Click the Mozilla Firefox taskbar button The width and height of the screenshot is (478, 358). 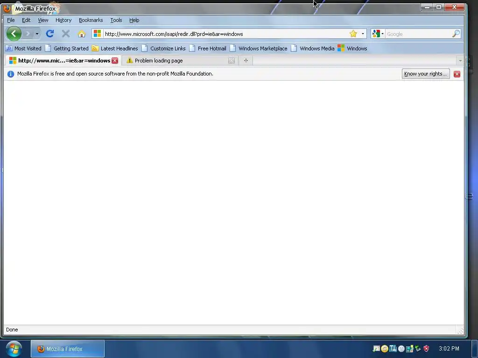point(68,349)
